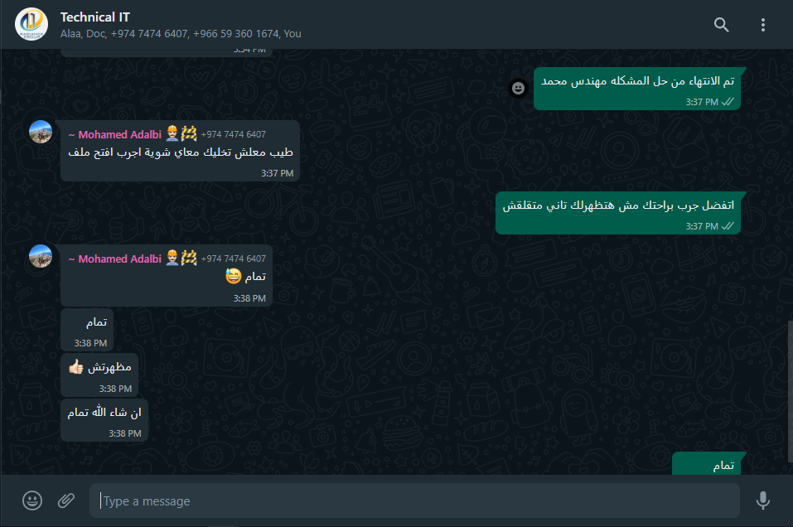Click the chat scrollbar on the right edge
Image resolution: width=793 pixels, height=527 pixels.
tap(790, 391)
